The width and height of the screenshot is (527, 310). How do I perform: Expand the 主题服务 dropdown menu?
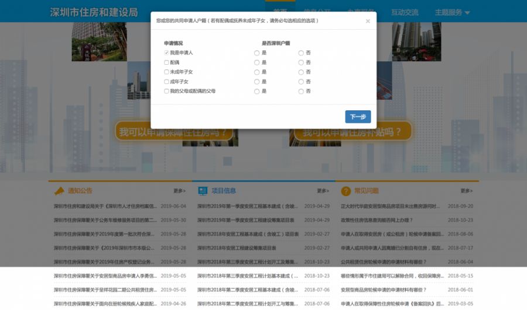point(453,12)
